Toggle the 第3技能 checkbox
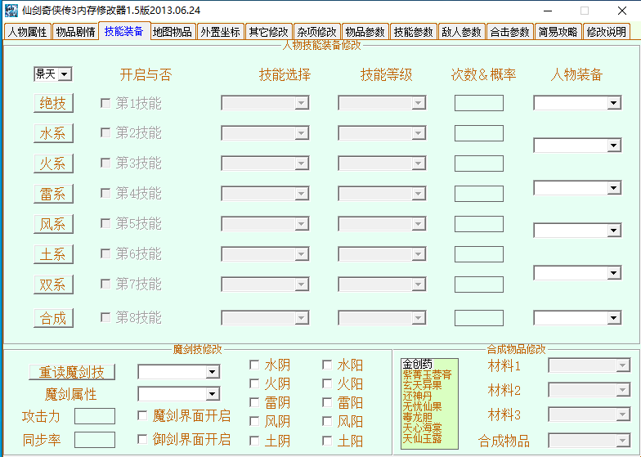Screen dimensions: 641x457 click(x=105, y=163)
